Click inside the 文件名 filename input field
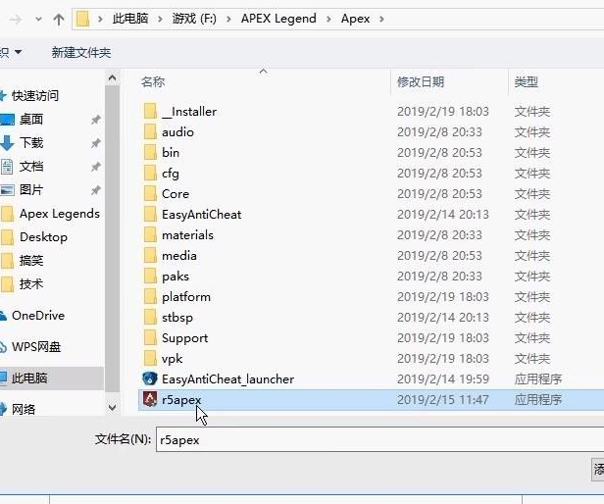Image resolution: width=604 pixels, height=504 pixels. 379,439
